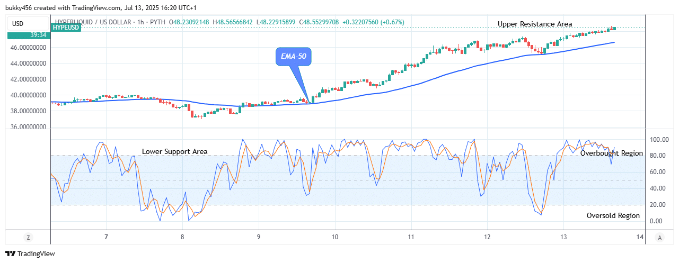Select the HYPEUSD price scale tag

coord(66,28)
